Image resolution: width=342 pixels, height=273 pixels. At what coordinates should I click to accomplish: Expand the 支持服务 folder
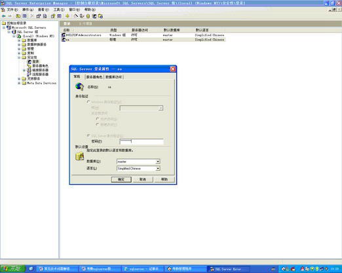[x=19, y=79]
